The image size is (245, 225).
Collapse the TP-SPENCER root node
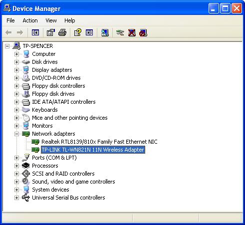point(7,46)
